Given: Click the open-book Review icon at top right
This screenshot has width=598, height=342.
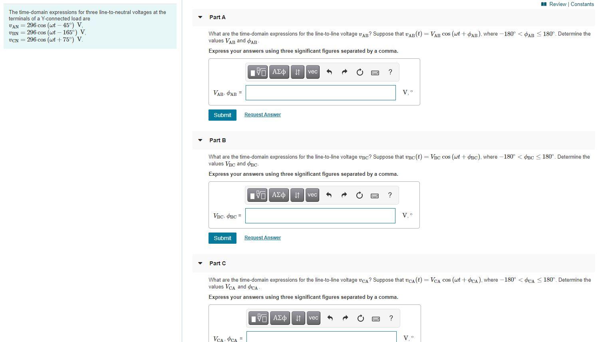Looking at the screenshot, I should pos(543,4).
